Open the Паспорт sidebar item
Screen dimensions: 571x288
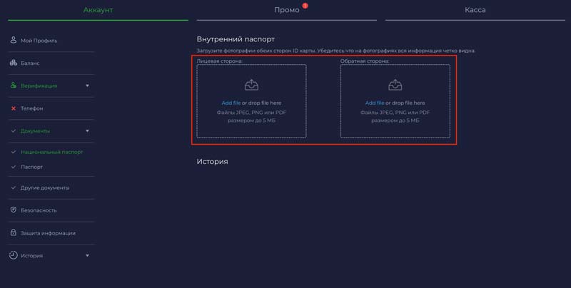tap(31, 167)
